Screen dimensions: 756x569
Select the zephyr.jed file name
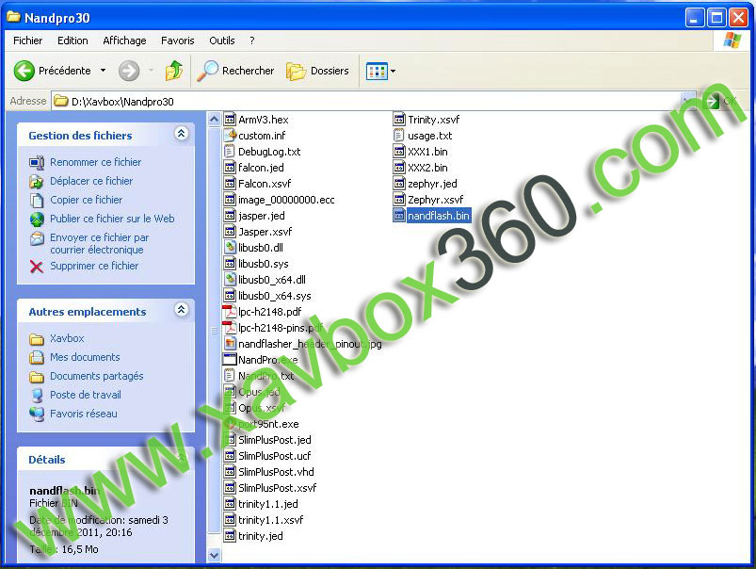point(432,184)
